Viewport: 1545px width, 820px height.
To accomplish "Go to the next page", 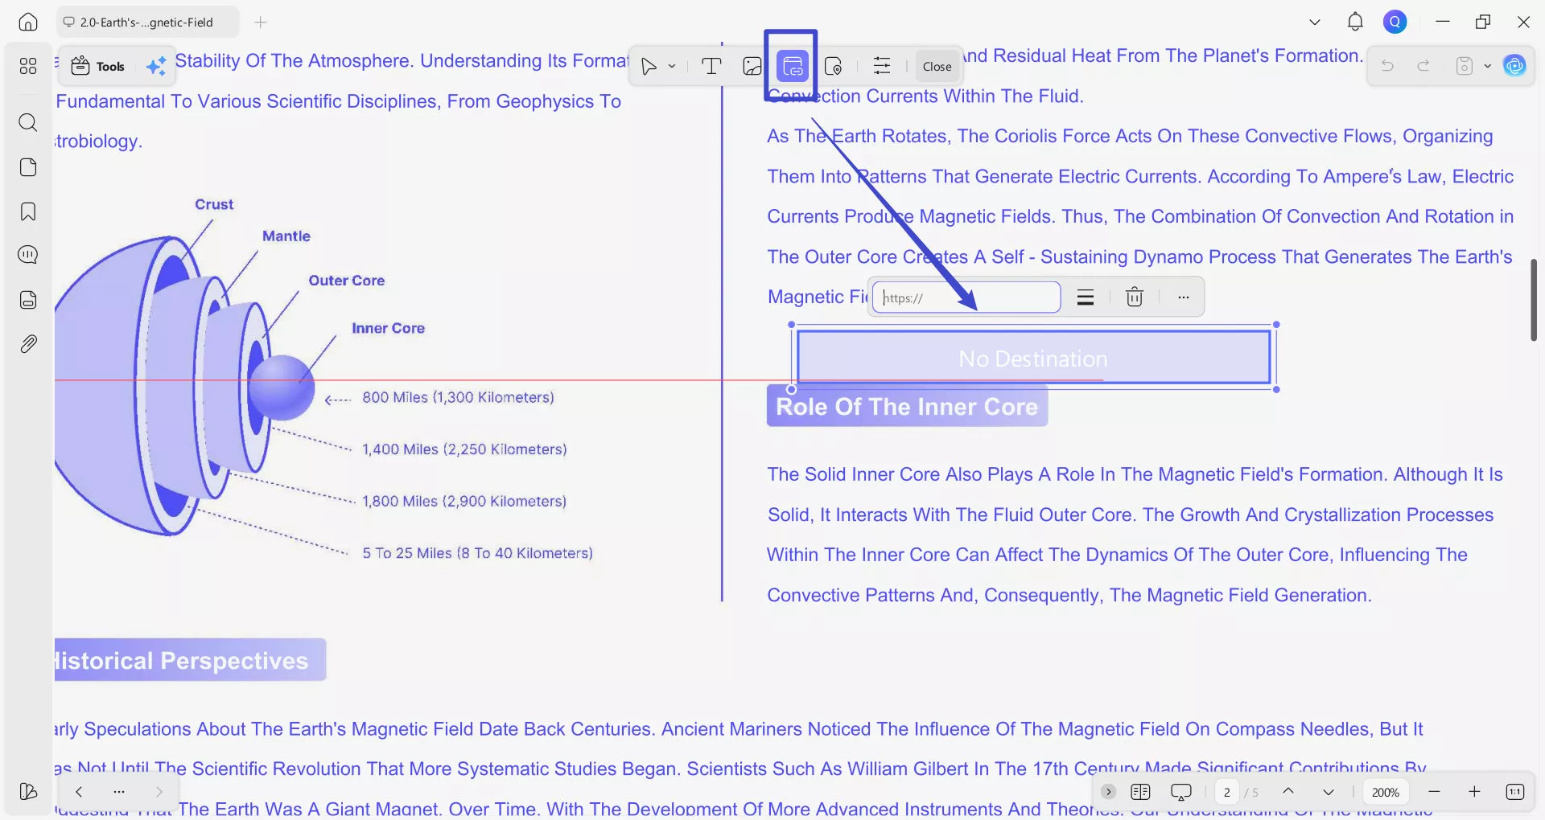I will pos(1329,792).
